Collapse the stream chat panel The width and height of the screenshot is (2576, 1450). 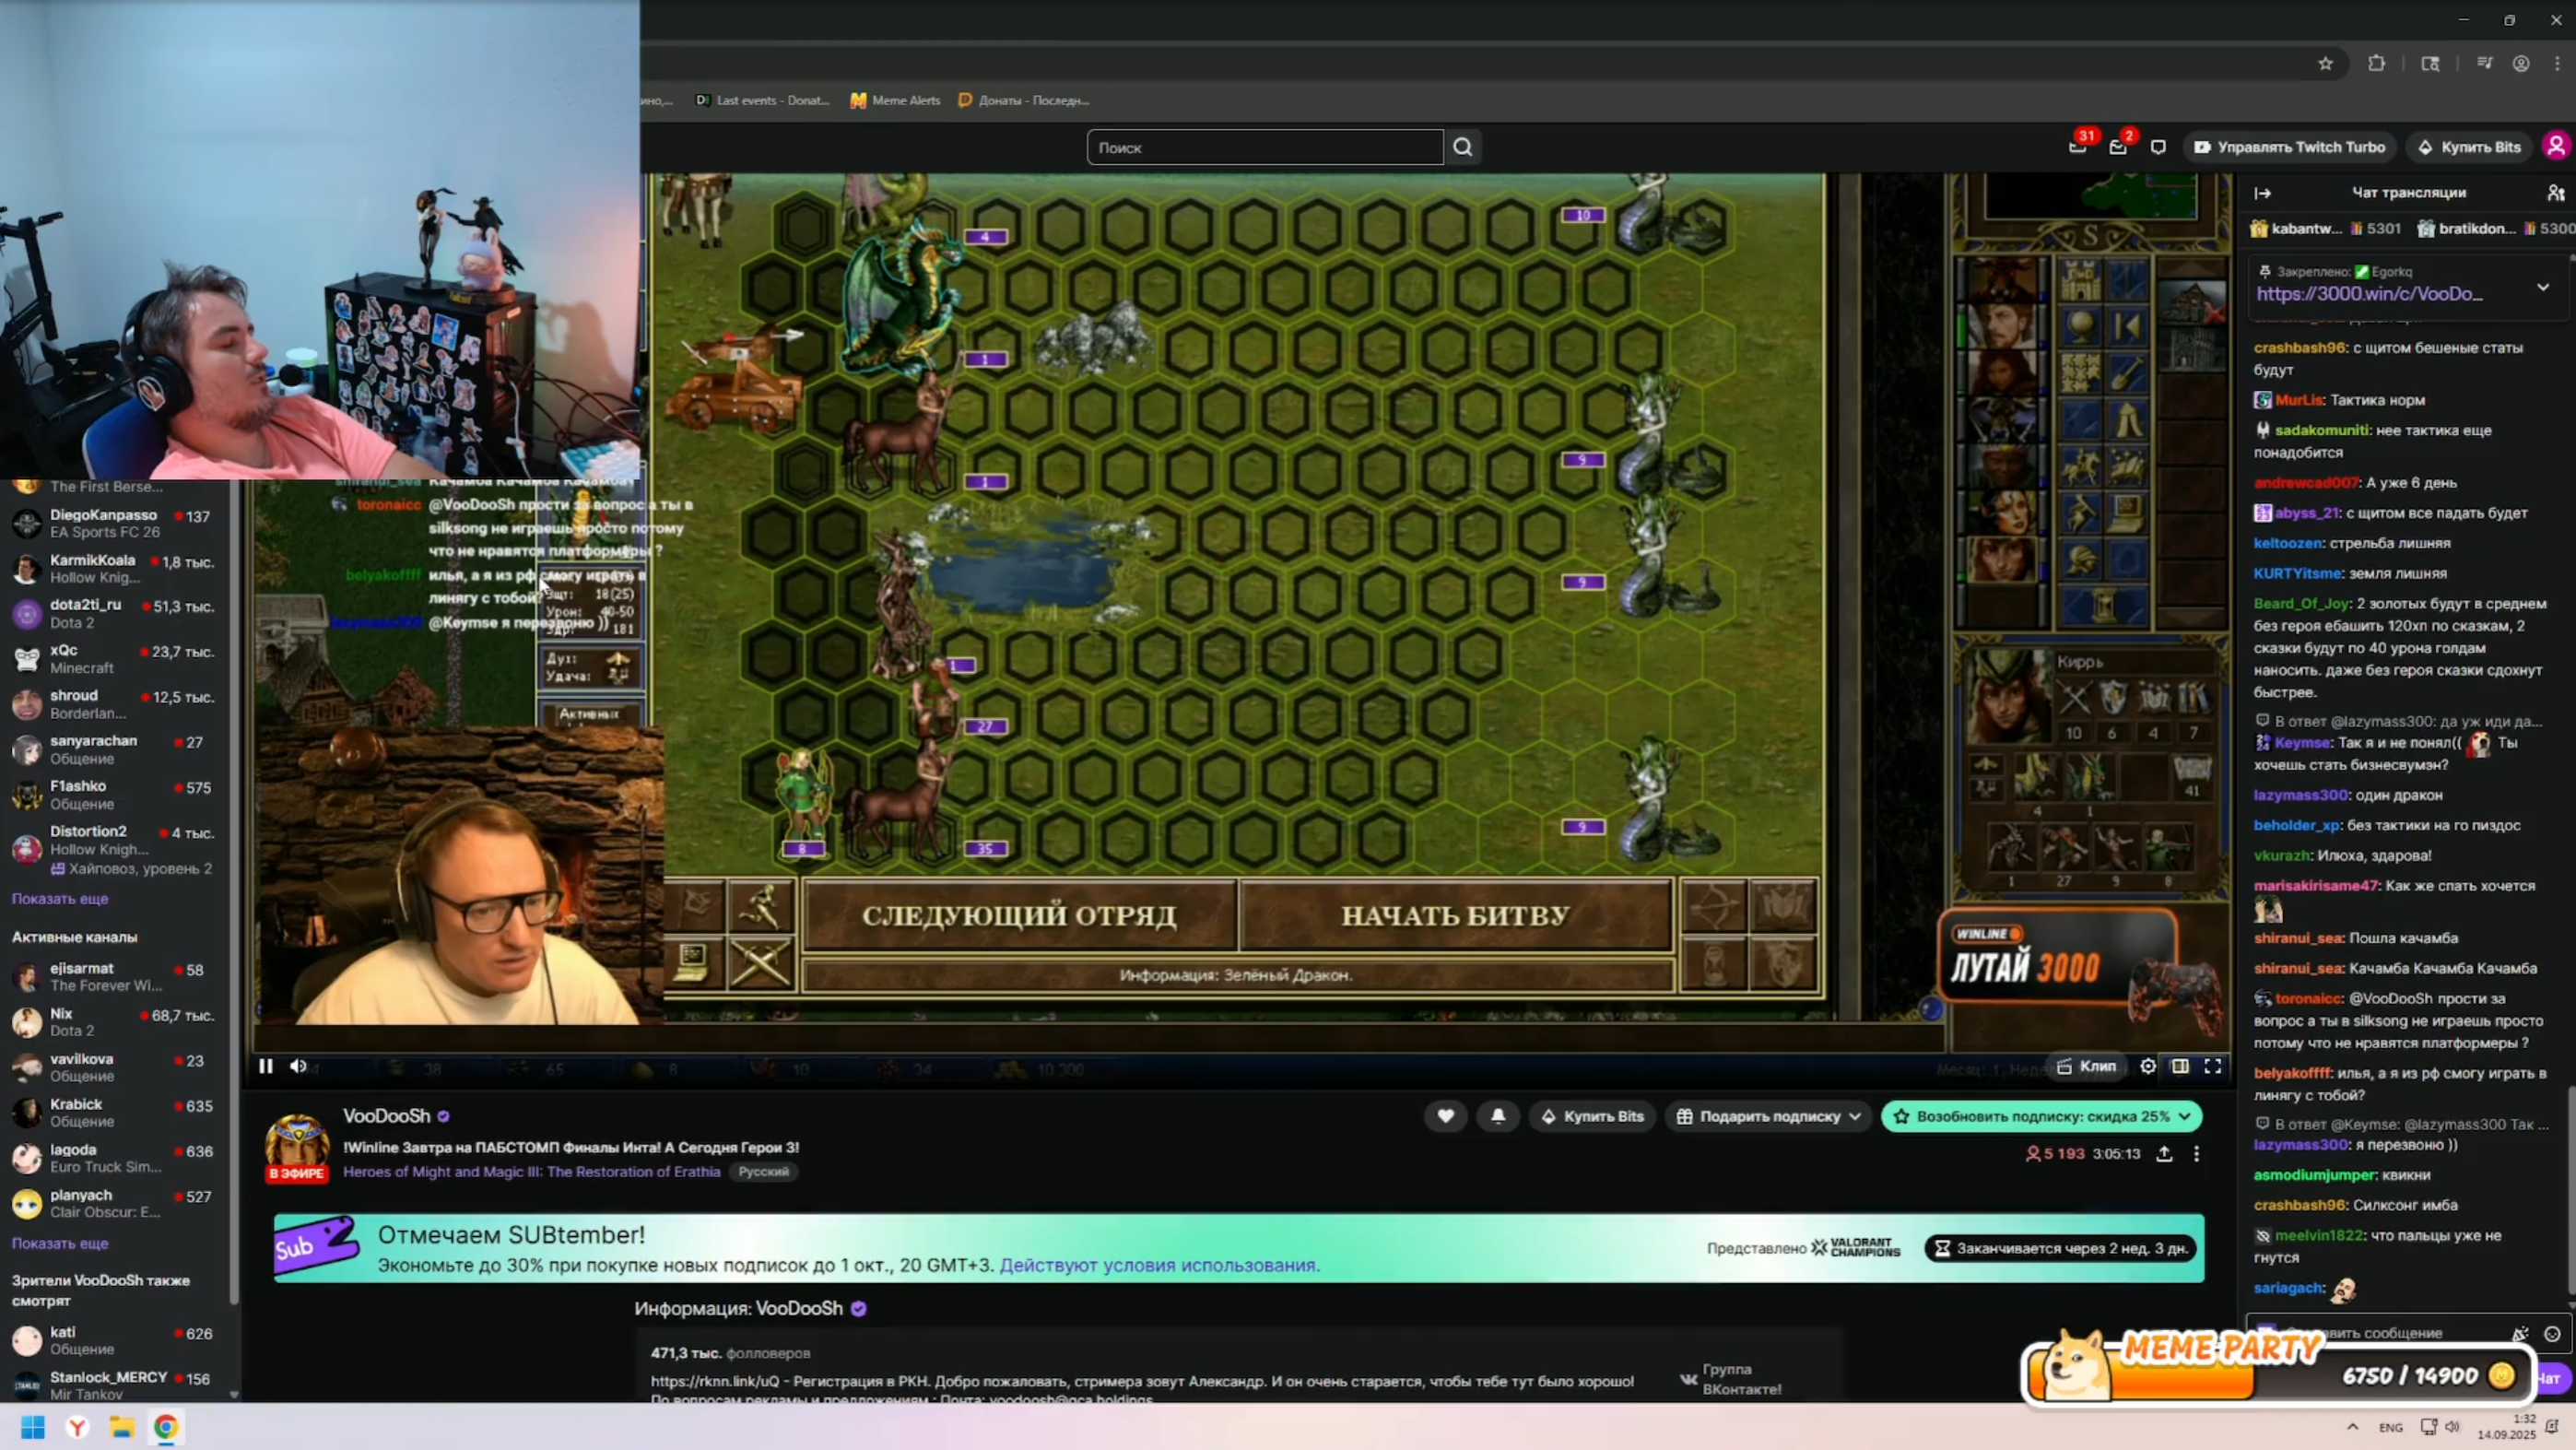click(2263, 193)
